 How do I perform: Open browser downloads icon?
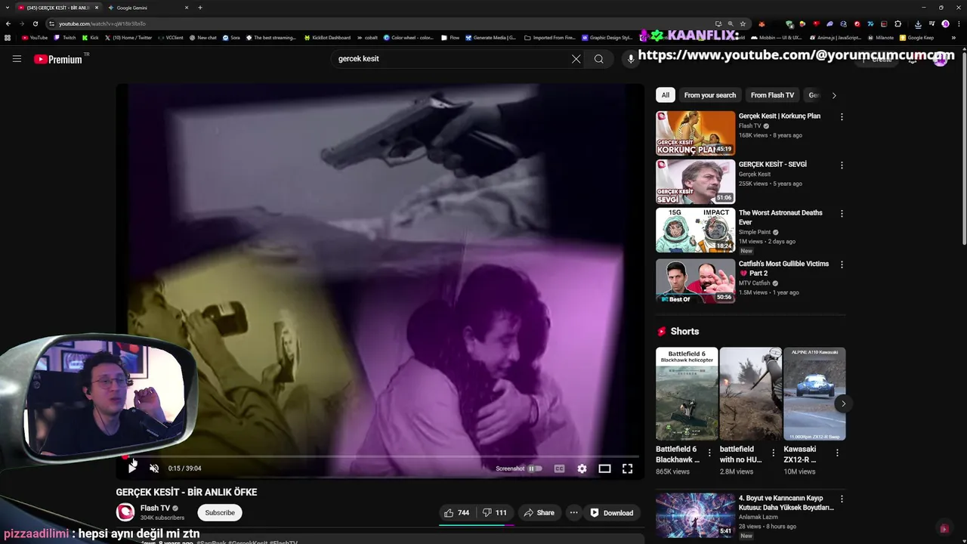918,23
